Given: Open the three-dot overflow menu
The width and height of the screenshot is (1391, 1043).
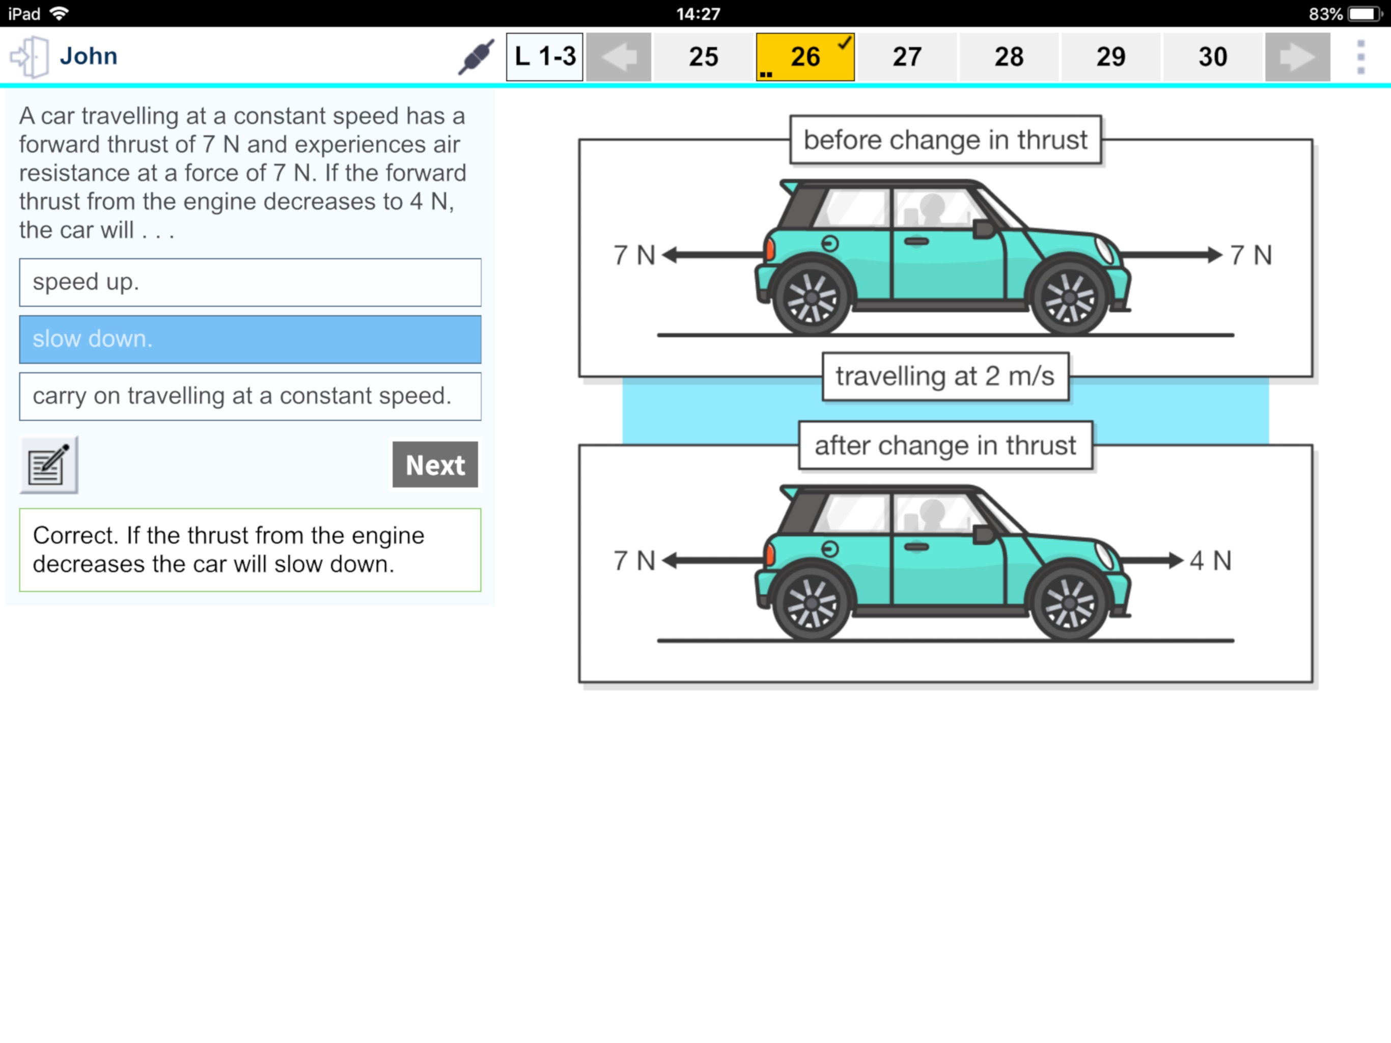Looking at the screenshot, I should click(x=1361, y=57).
